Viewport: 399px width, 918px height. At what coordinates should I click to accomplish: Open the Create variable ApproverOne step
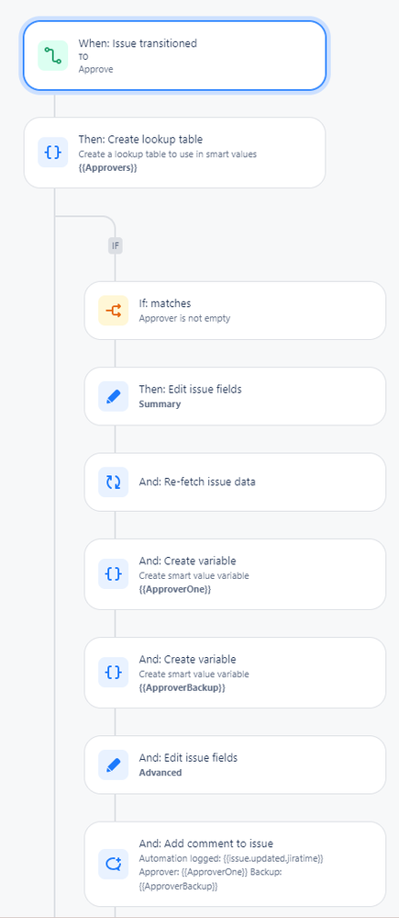pyautogui.click(x=235, y=574)
